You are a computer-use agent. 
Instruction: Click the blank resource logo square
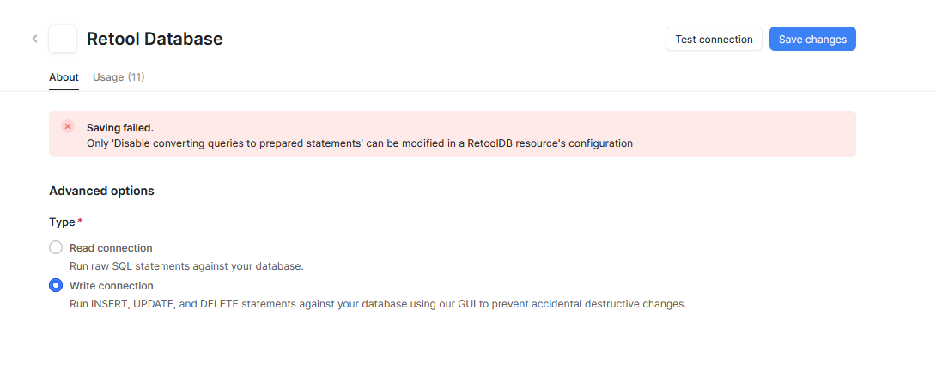(x=63, y=39)
